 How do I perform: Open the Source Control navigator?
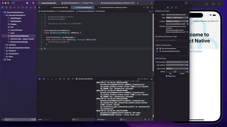pos(6,7)
